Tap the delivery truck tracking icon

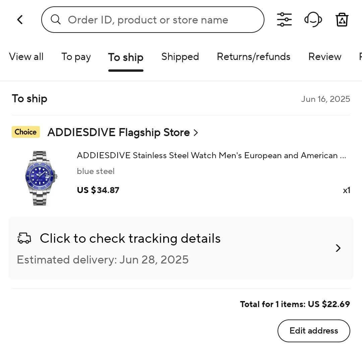[x=24, y=238]
